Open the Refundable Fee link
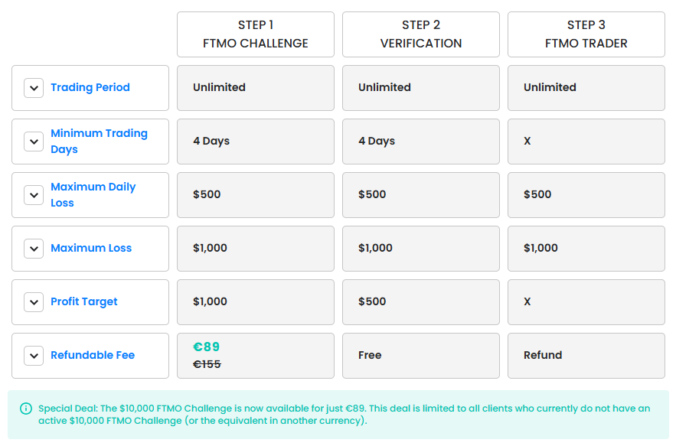This screenshot has height=446, width=676. 93,356
